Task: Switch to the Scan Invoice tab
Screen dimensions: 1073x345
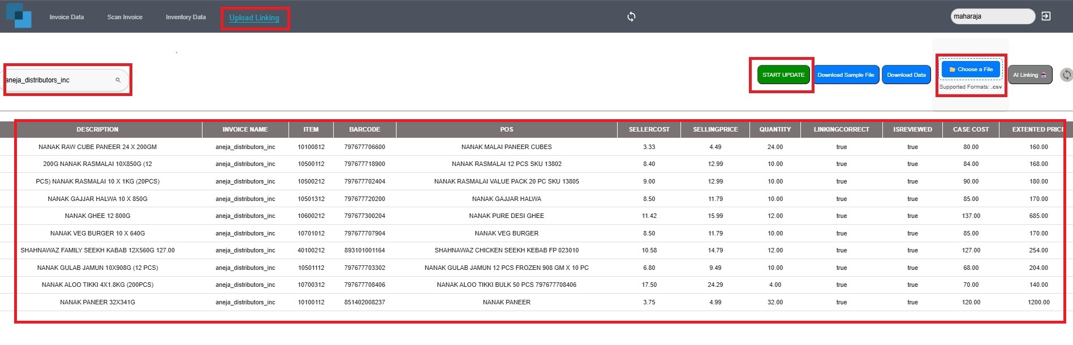Action: (x=125, y=17)
